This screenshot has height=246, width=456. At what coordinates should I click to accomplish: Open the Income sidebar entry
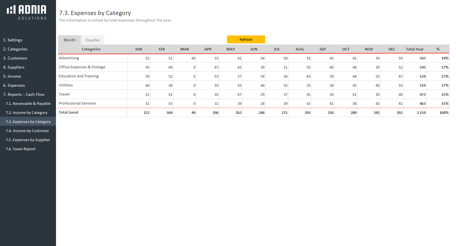click(12, 76)
